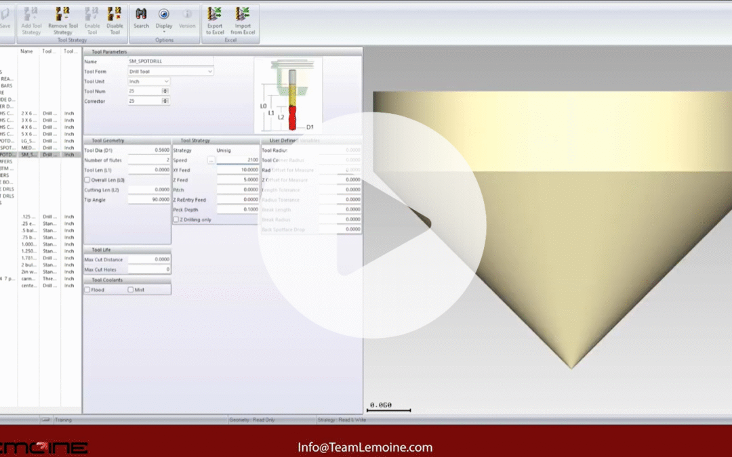Select the MED... drill row in tool list

pyautogui.click(x=40, y=148)
